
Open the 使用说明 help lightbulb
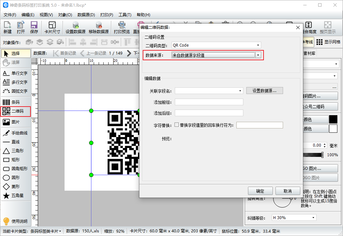coord(15,221)
